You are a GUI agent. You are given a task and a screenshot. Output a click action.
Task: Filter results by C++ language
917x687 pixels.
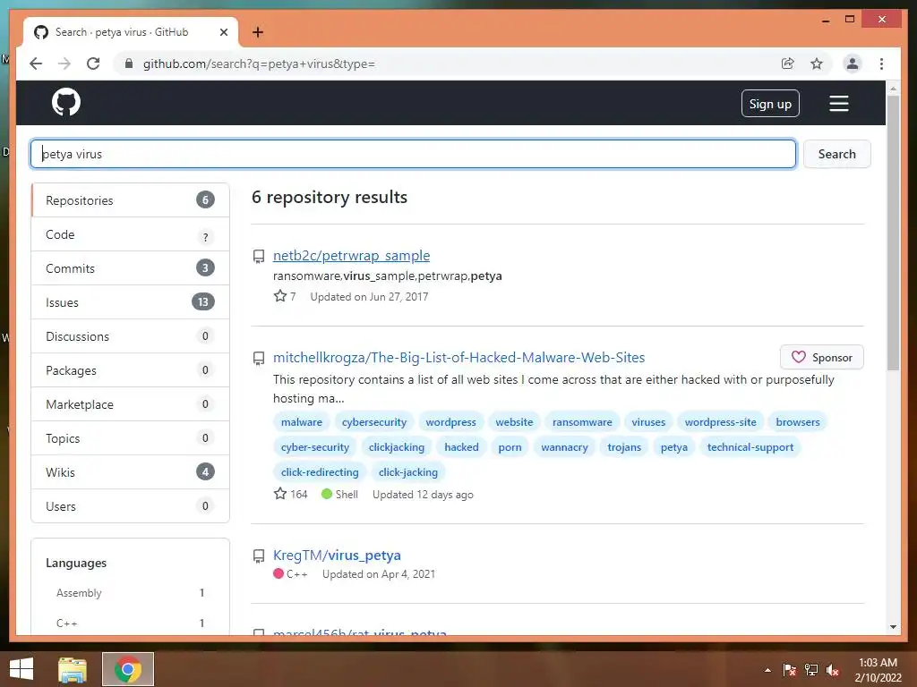click(x=130, y=623)
